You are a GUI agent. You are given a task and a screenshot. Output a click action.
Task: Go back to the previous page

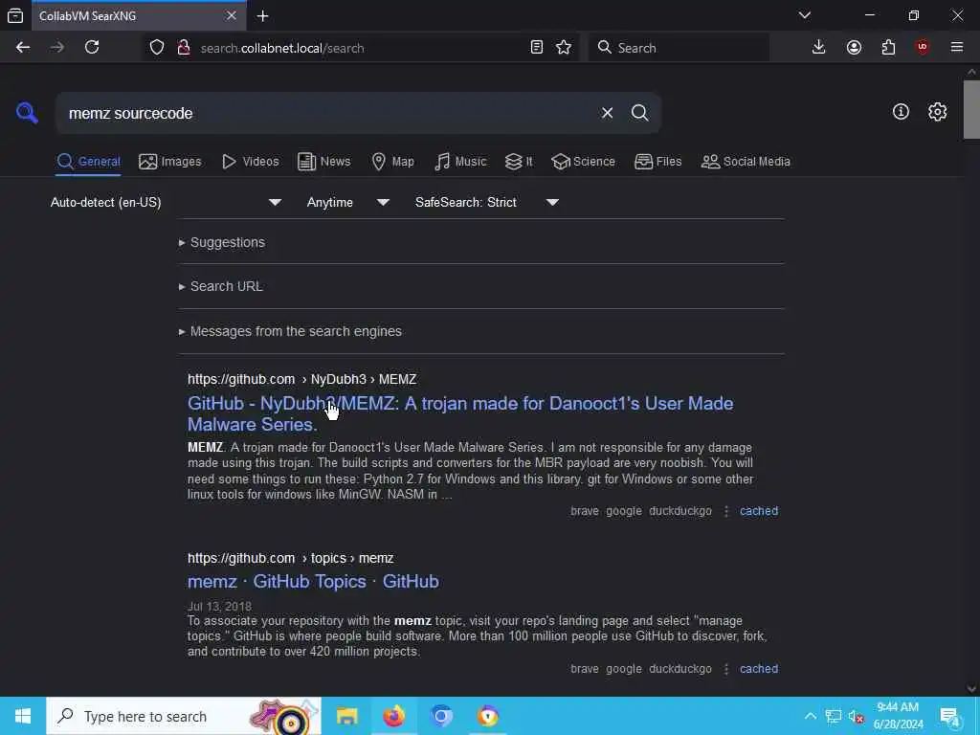click(x=23, y=48)
